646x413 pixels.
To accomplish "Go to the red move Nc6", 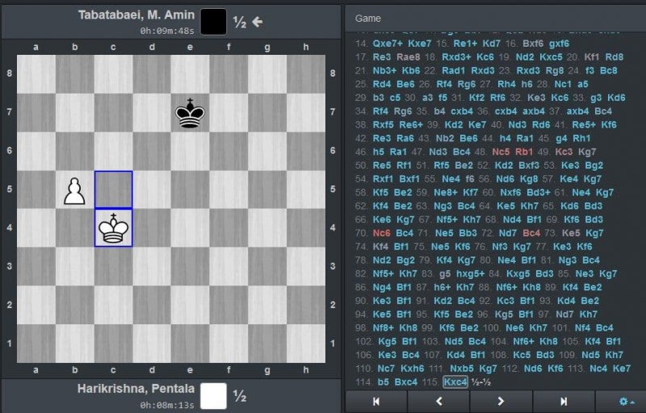I will tap(382, 232).
